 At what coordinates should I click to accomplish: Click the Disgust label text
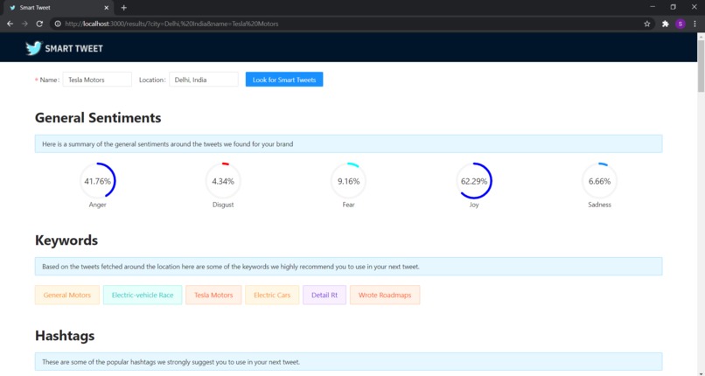click(x=223, y=205)
